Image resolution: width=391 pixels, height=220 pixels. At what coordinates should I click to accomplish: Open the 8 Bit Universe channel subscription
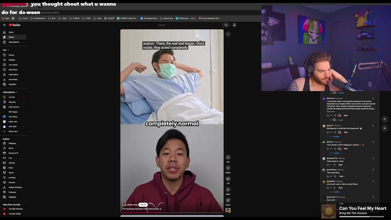coord(13,107)
